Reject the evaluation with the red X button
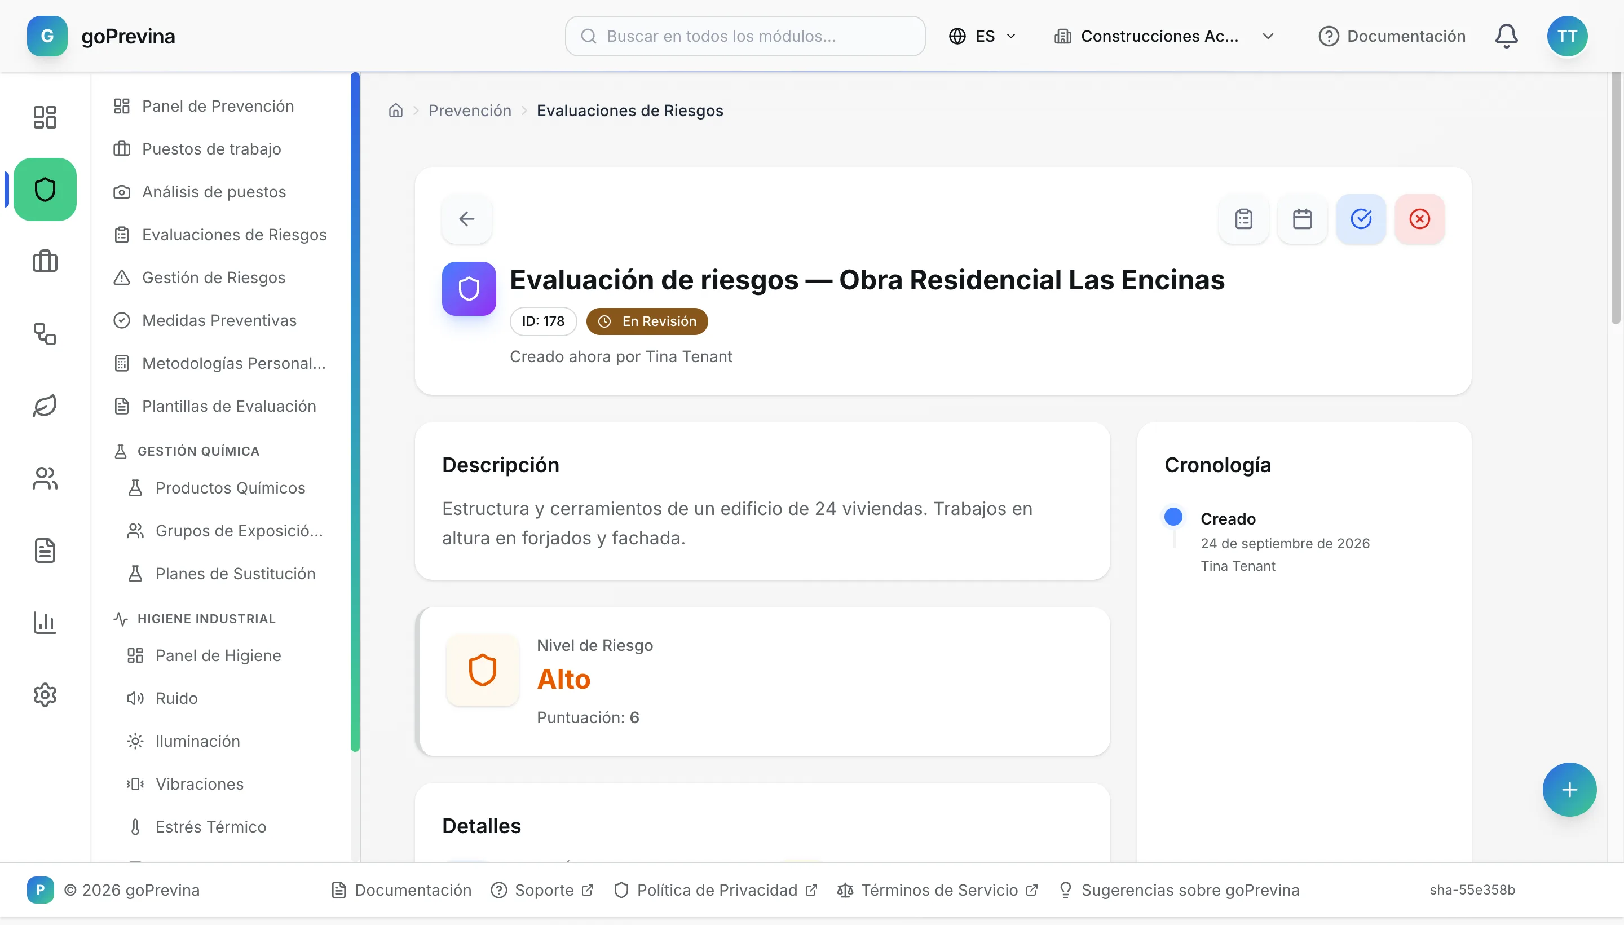Screen dimensions: 1624x925 tap(1419, 218)
